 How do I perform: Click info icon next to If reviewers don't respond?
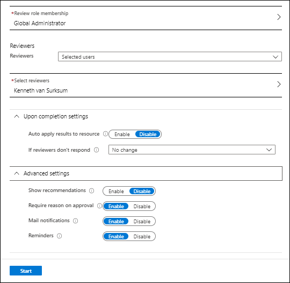click(x=96, y=150)
